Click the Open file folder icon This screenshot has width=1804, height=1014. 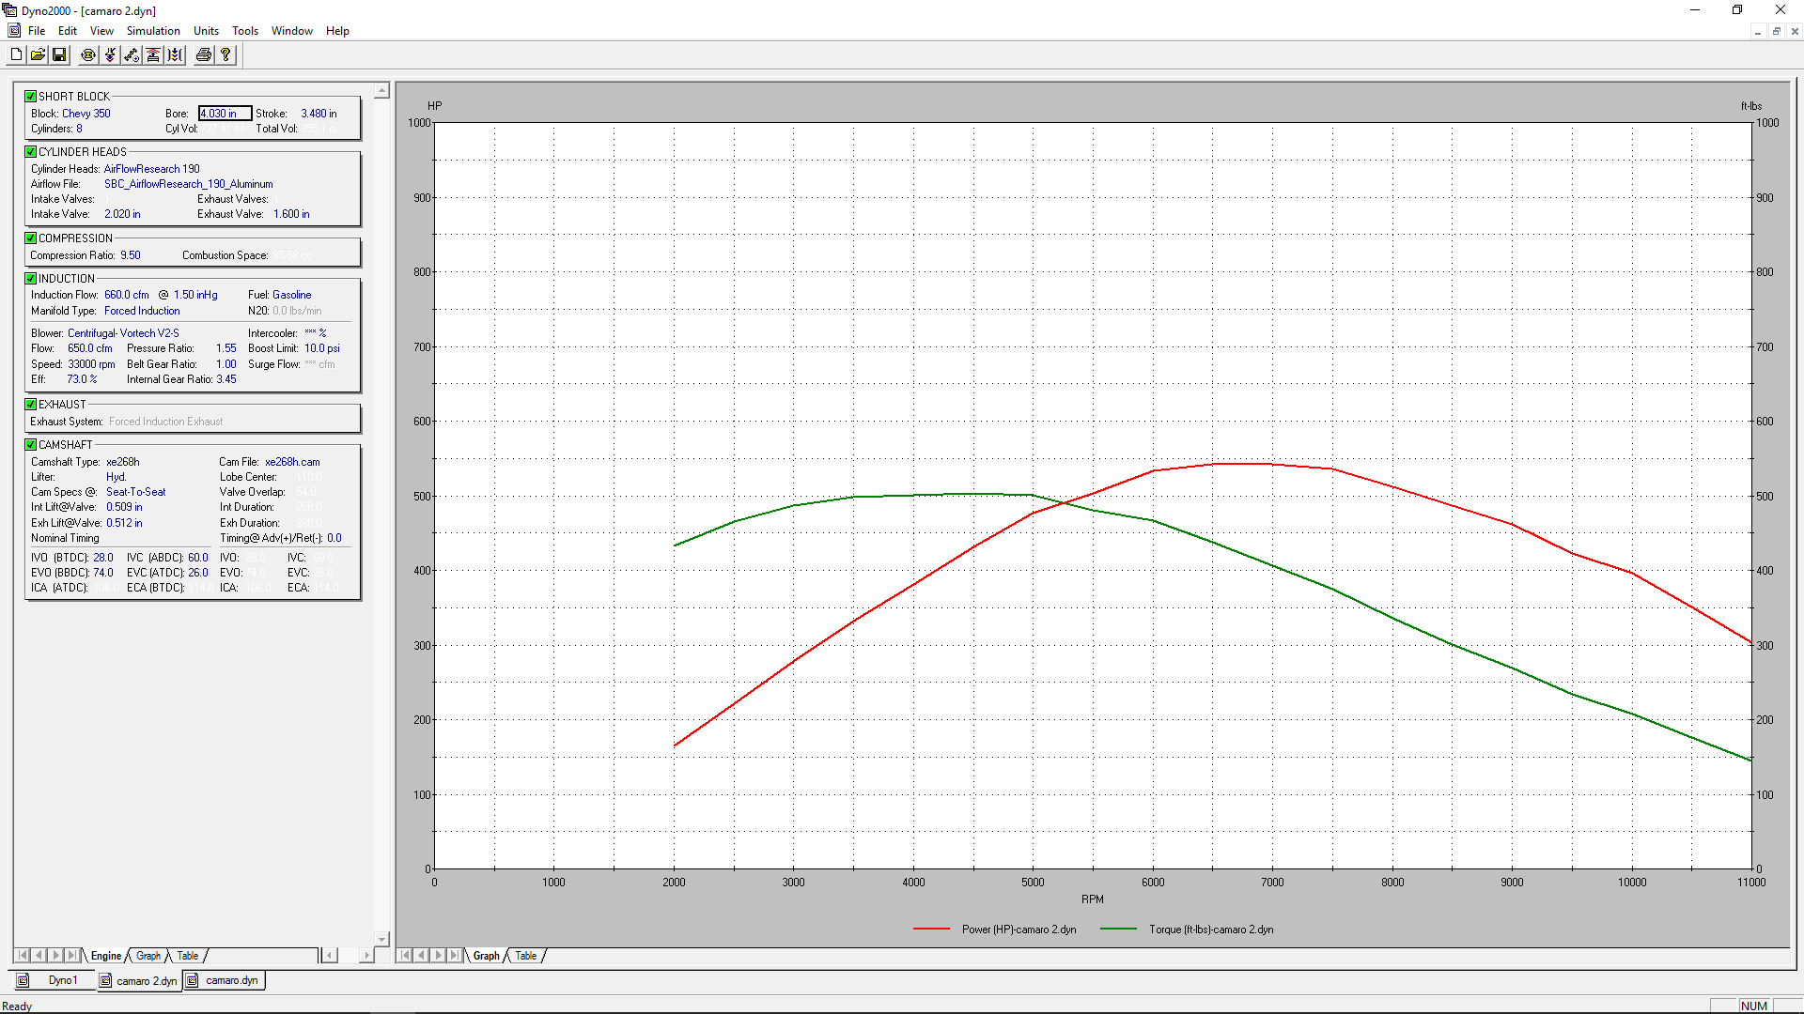click(x=38, y=55)
